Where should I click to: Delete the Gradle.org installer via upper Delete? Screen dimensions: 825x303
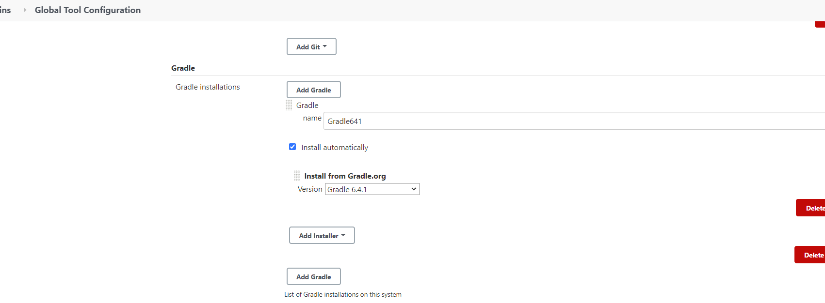[x=811, y=208]
